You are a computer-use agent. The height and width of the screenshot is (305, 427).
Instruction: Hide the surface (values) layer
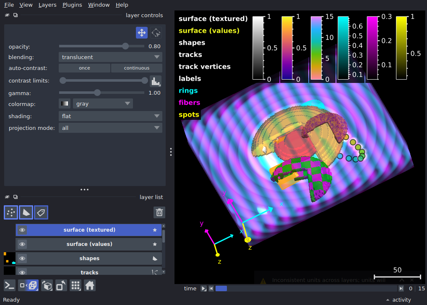point(22,244)
